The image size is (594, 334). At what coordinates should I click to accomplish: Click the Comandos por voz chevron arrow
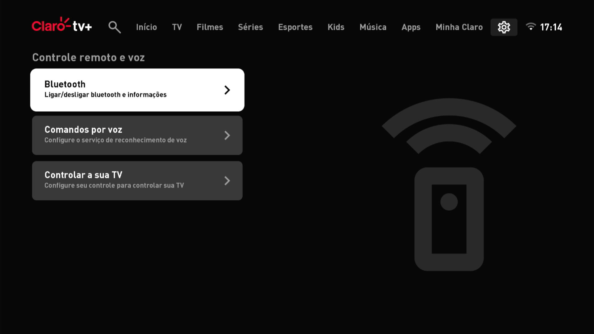[228, 135]
